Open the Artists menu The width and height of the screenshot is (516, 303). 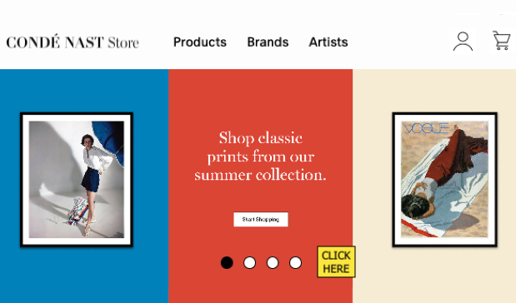[328, 42]
